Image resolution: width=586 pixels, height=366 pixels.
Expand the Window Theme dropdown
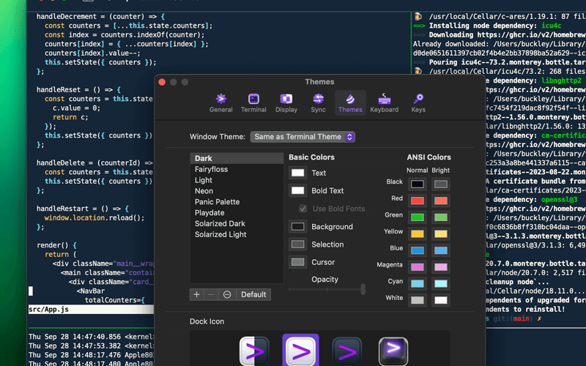303,137
